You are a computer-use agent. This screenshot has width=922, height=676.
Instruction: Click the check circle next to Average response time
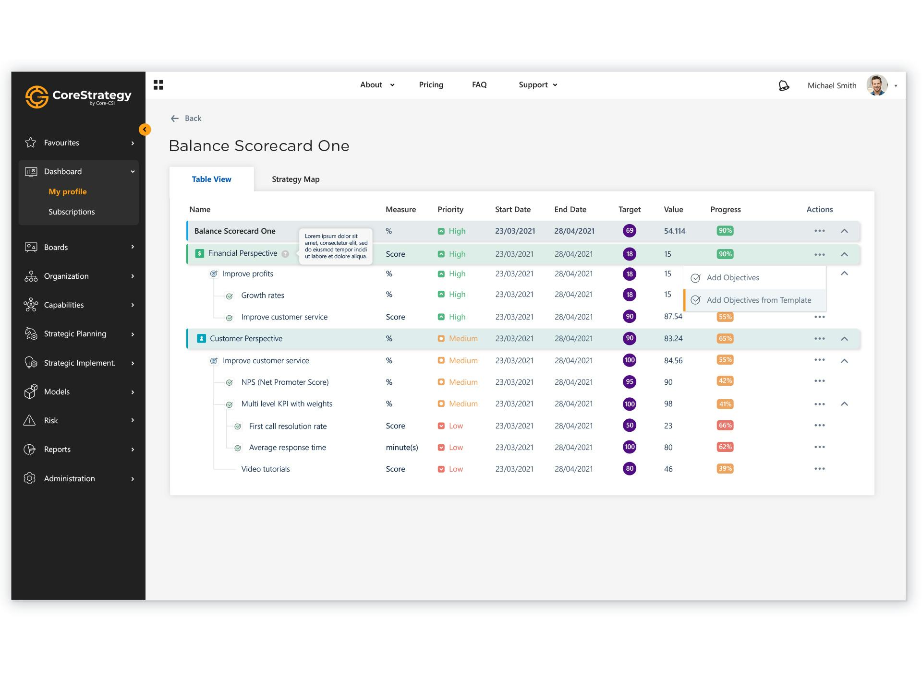pyautogui.click(x=238, y=448)
